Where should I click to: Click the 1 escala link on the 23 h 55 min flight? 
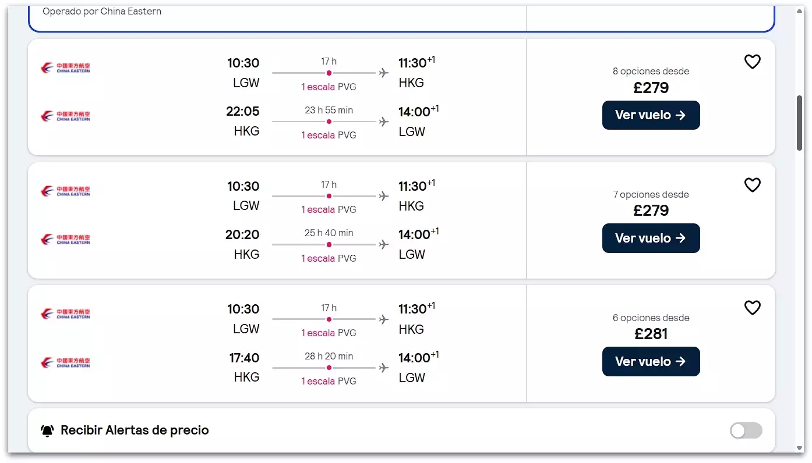[318, 135]
